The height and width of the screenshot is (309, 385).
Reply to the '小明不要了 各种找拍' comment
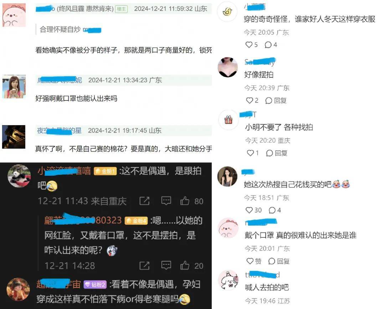pos(277,153)
